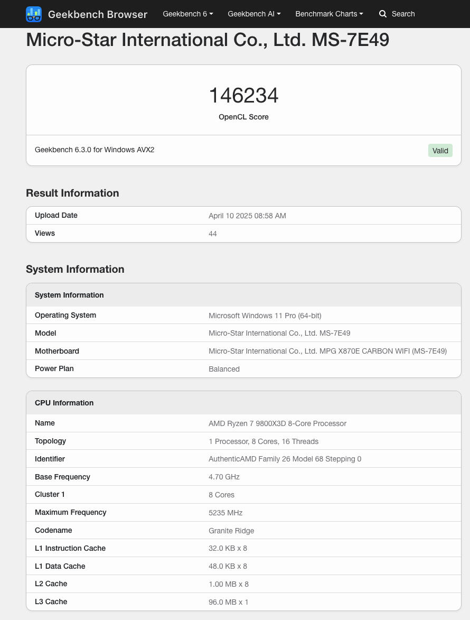Select the AuthenticAMD Family 26 identifier value
This screenshot has height=620, width=470.
(x=285, y=459)
